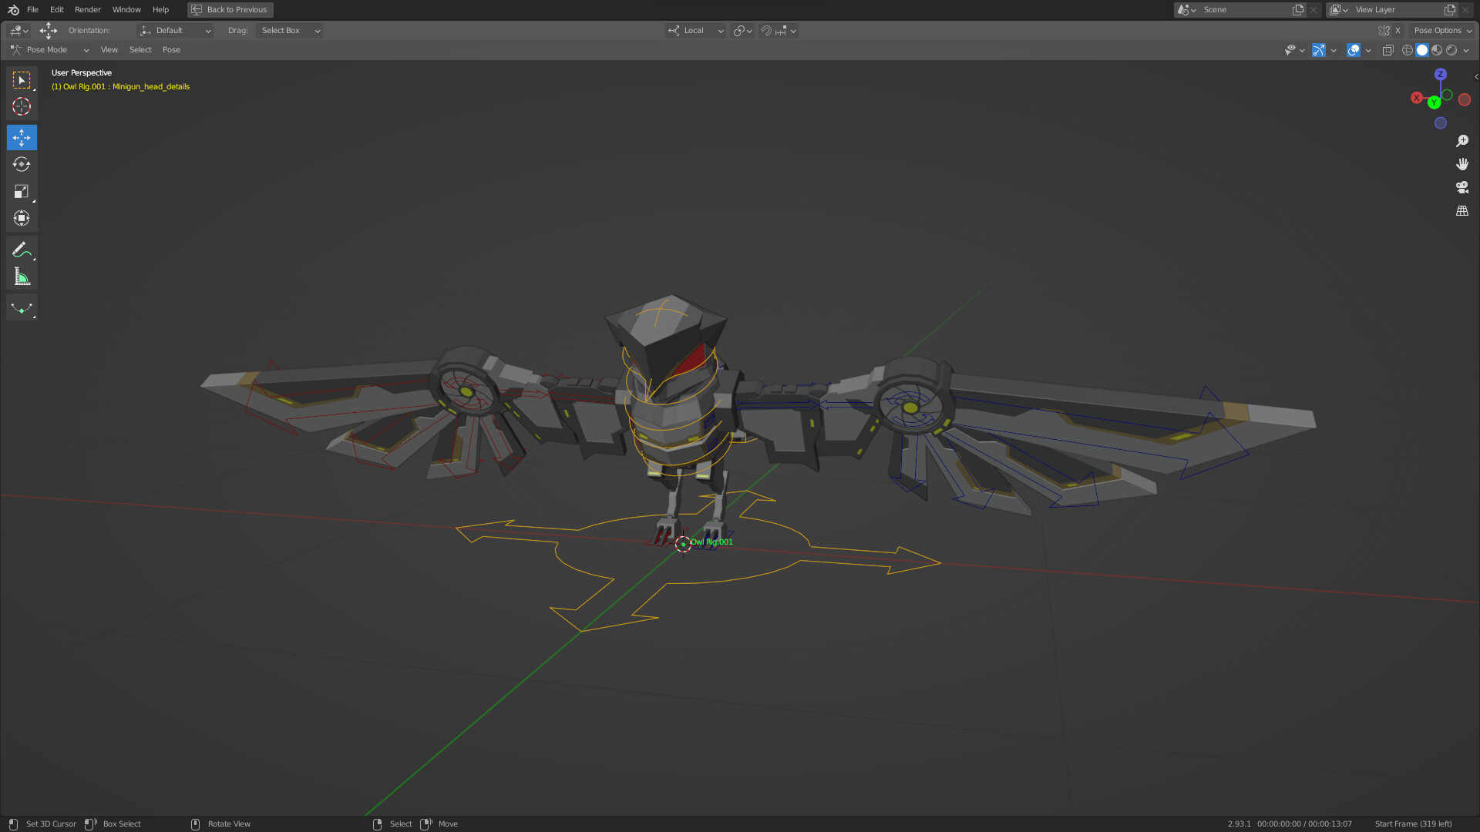Screen dimensions: 1480x832
Task: Toggle camera view icon
Action: point(1461,187)
